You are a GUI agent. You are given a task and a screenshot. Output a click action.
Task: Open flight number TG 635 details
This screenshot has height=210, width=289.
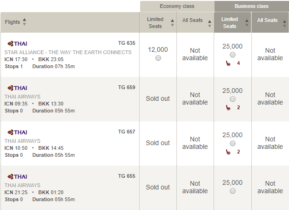click(x=127, y=43)
